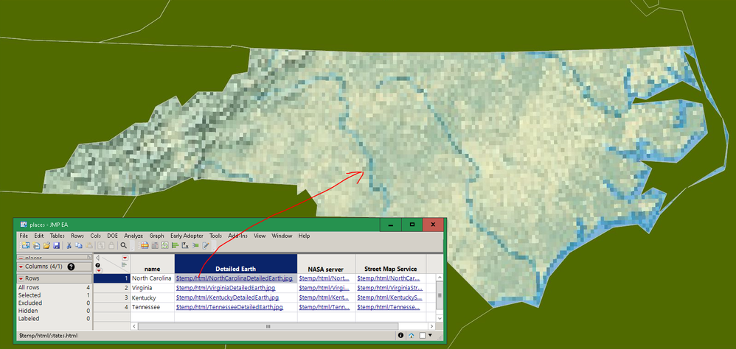Click the magnifier Search icon

(x=123, y=245)
